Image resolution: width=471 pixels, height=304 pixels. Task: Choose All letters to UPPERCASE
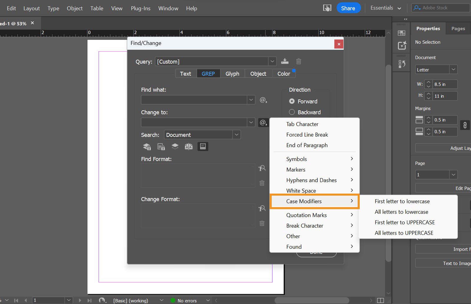click(404, 233)
